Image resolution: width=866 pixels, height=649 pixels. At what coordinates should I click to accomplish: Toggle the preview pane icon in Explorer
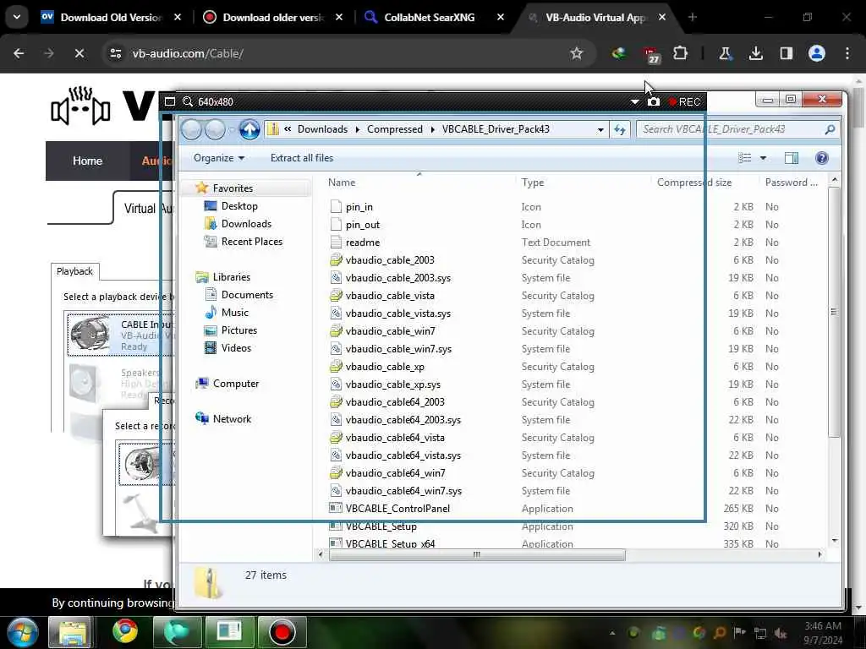pyautogui.click(x=791, y=158)
